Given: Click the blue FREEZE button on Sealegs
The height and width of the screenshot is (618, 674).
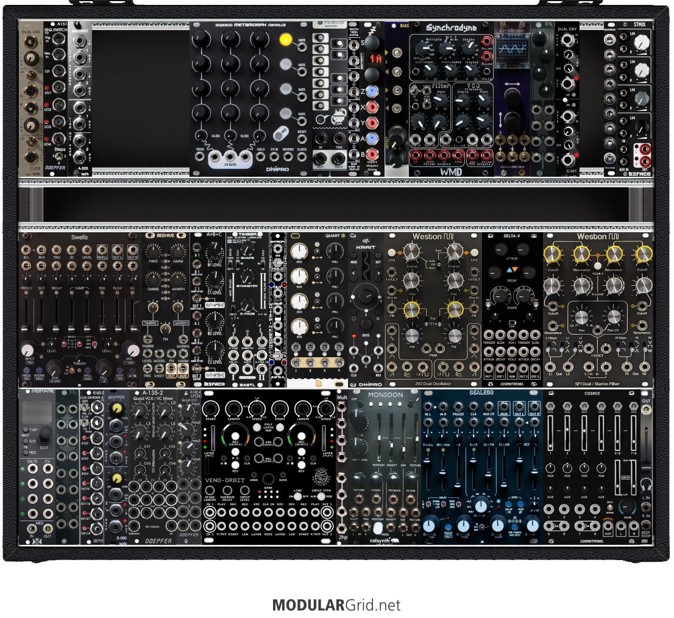Looking at the screenshot, I should tap(448, 527).
